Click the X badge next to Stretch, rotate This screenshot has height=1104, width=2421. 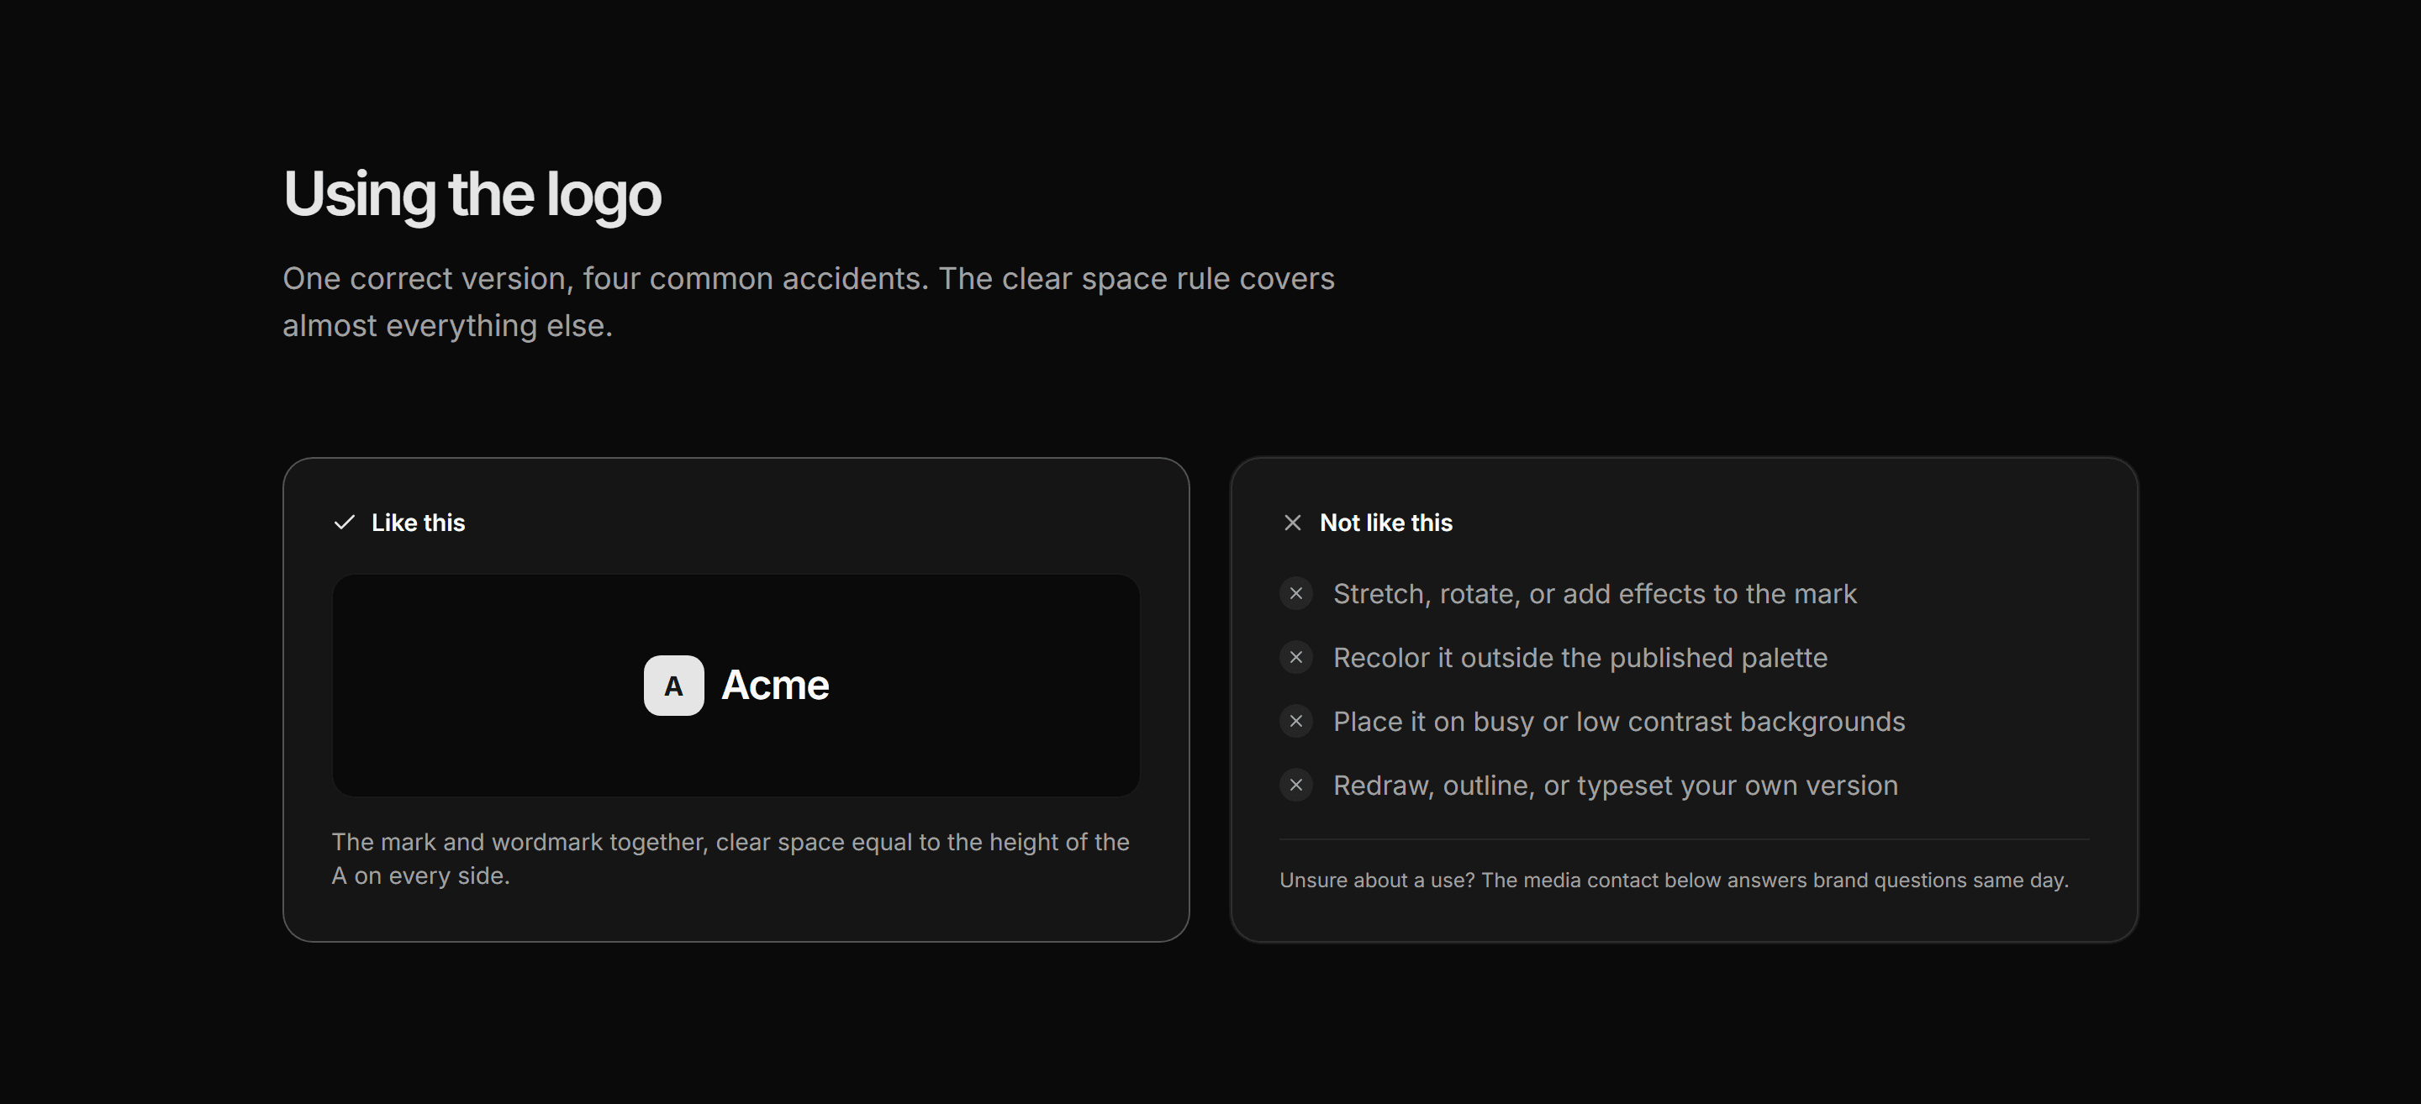tap(1296, 594)
